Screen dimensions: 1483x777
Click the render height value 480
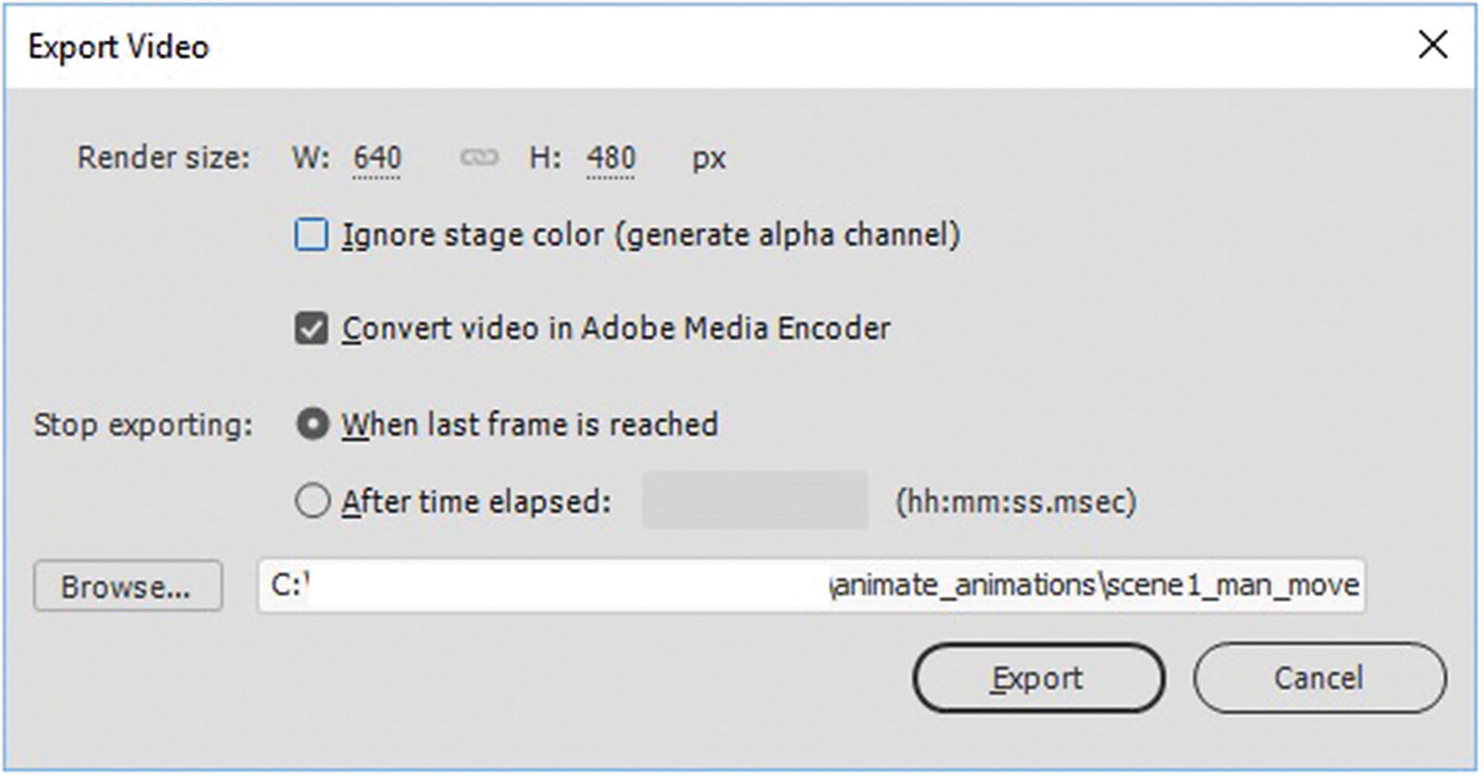point(610,159)
